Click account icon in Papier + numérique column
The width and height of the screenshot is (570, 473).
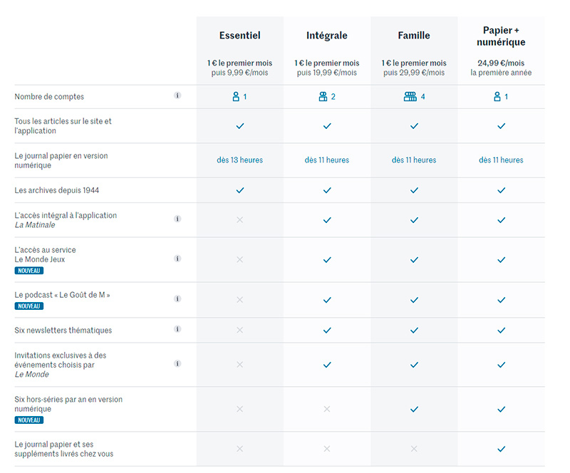click(497, 96)
